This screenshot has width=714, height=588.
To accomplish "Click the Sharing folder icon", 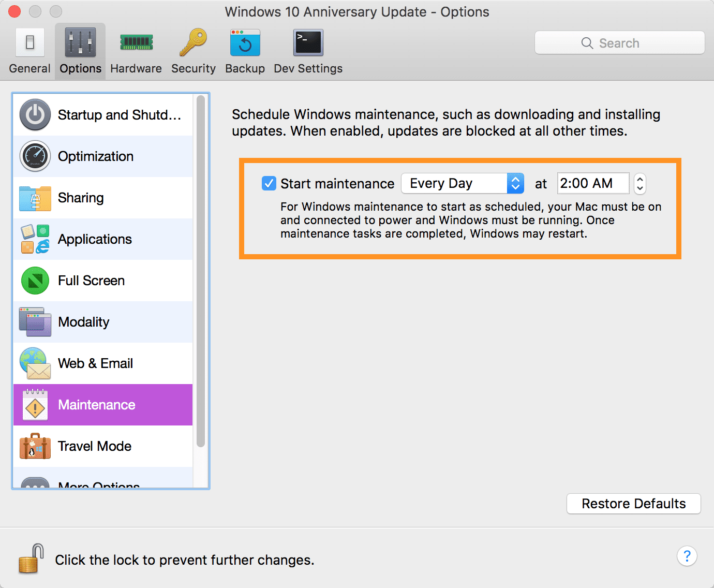I will click(x=35, y=198).
